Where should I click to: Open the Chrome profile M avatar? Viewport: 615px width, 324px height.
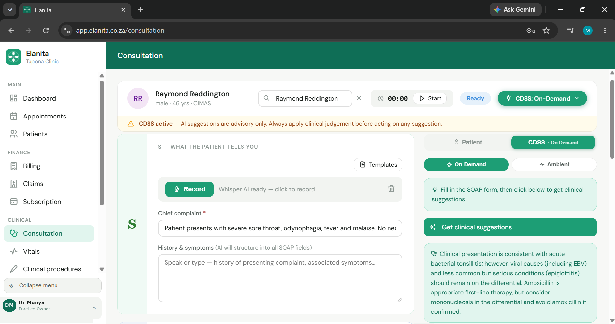[588, 31]
